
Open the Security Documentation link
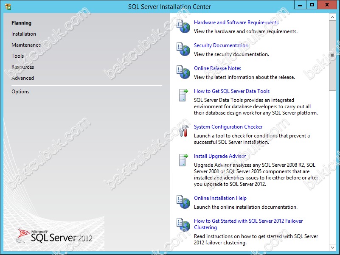221,45
